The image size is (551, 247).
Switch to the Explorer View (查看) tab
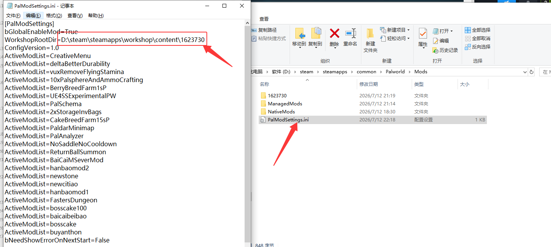point(264,19)
